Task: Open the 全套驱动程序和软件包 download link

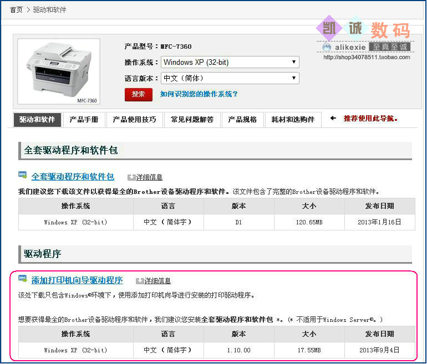Action: click(73, 177)
